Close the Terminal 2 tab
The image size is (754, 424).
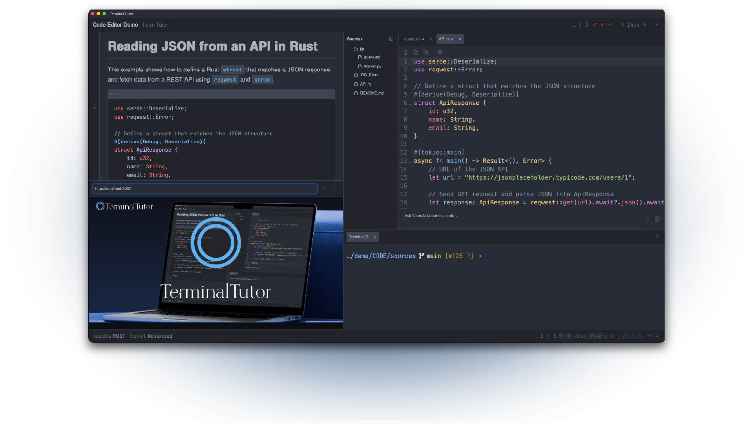click(x=374, y=237)
